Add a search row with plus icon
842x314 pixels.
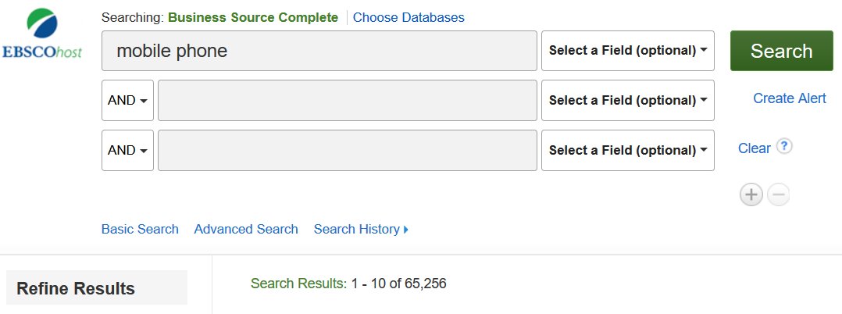click(751, 194)
